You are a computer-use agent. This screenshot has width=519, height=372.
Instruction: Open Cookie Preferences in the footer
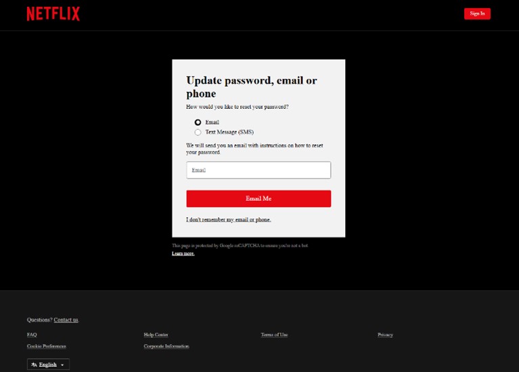click(x=47, y=346)
